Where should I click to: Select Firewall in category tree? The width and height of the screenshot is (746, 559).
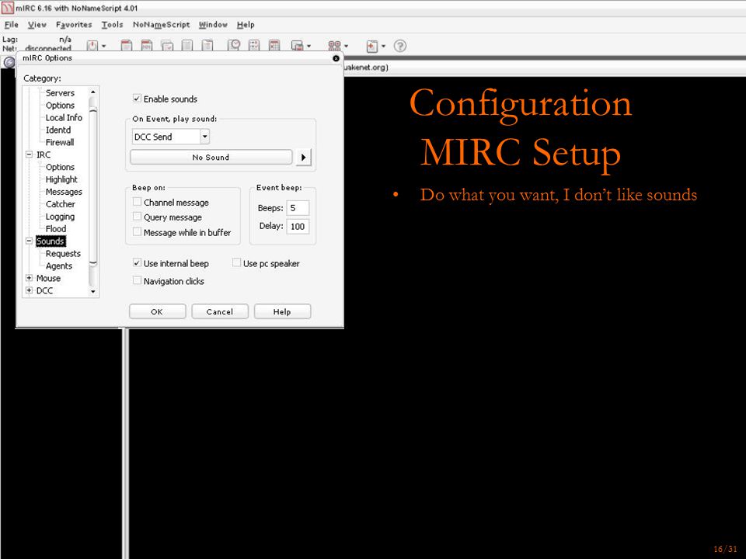point(60,142)
